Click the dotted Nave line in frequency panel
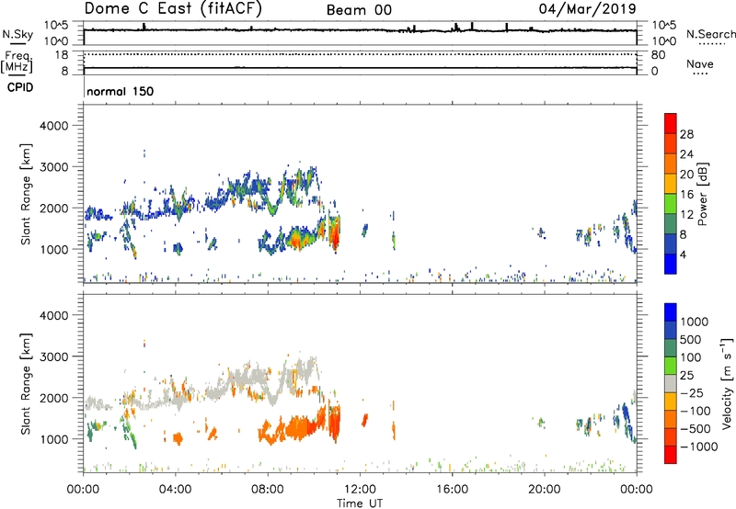The width and height of the screenshot is (736, 509). pyautogui.click(x=360, y=54)
